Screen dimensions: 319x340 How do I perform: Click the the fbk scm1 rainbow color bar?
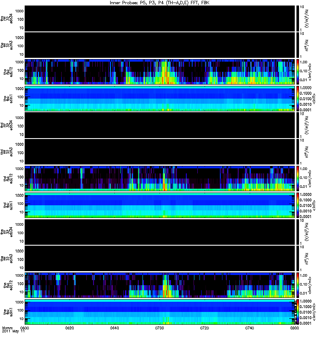[298, 312]
